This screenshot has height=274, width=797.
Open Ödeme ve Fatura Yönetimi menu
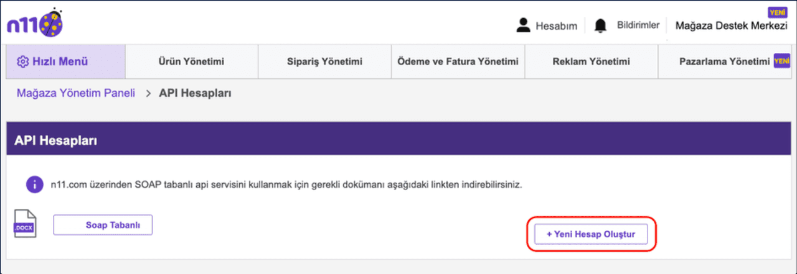point(458,62)
